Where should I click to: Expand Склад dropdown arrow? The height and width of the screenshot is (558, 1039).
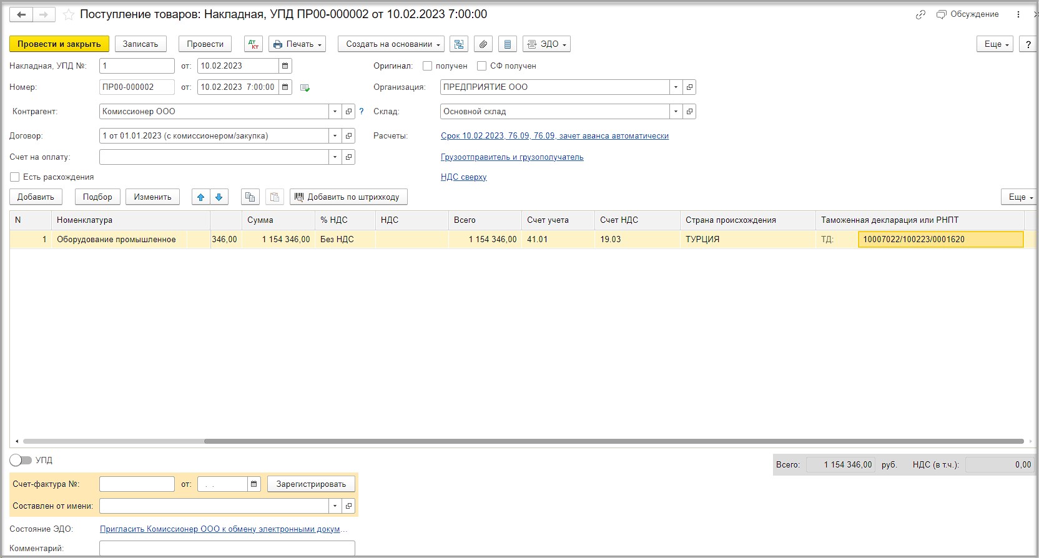point(676,111)
